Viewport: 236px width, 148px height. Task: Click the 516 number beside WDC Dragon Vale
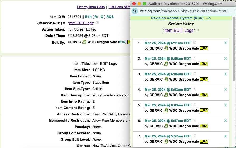pos(122,42)
